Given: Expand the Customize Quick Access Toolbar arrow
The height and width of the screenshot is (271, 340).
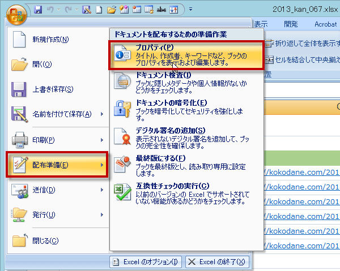Looking at the screenshot, I should pos(190,10).
